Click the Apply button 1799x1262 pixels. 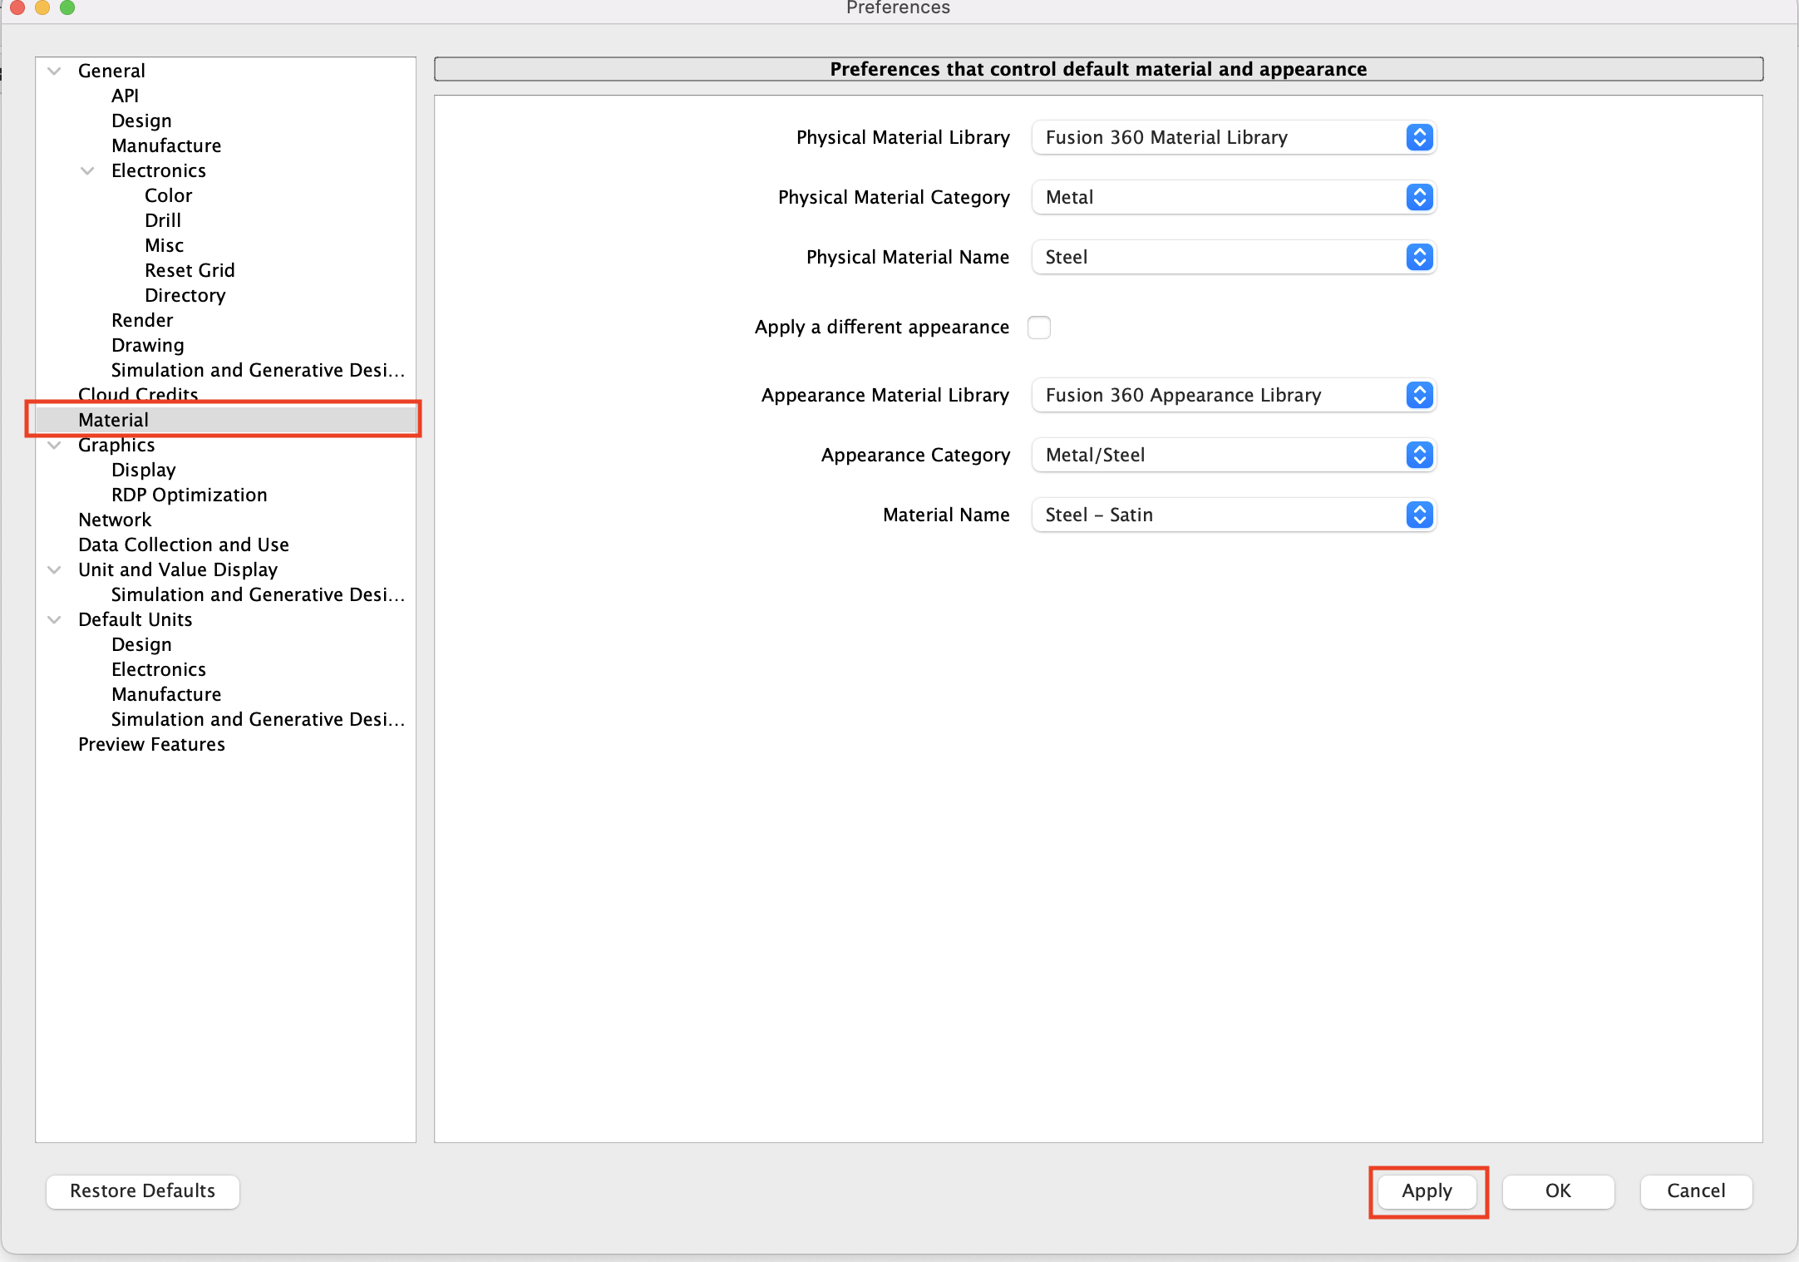1427,1191
